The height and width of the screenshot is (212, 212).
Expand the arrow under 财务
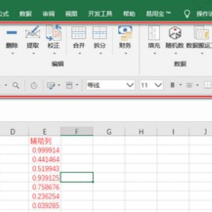coord(126,54)
